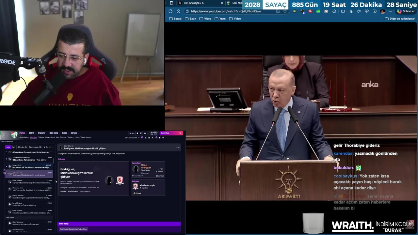This screenshot has height=235, width=418.
Task: Click the trophy shortcut icon in shortcut row
Action: pyautogui.click(x=160, y=137)
